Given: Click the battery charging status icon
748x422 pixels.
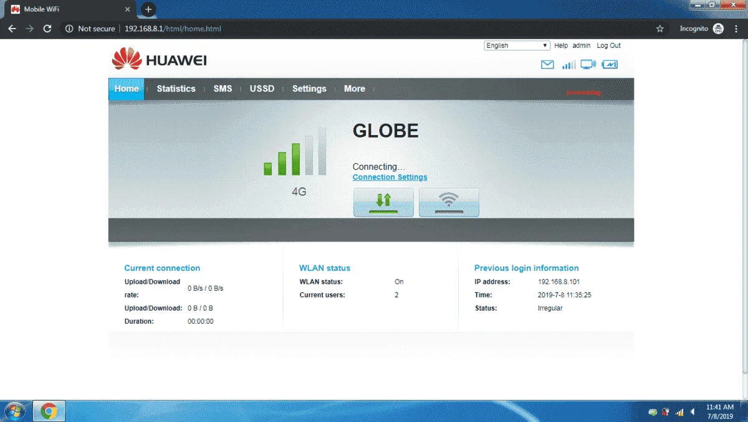Looking at the screenshot, I should [x=610, y=65].
